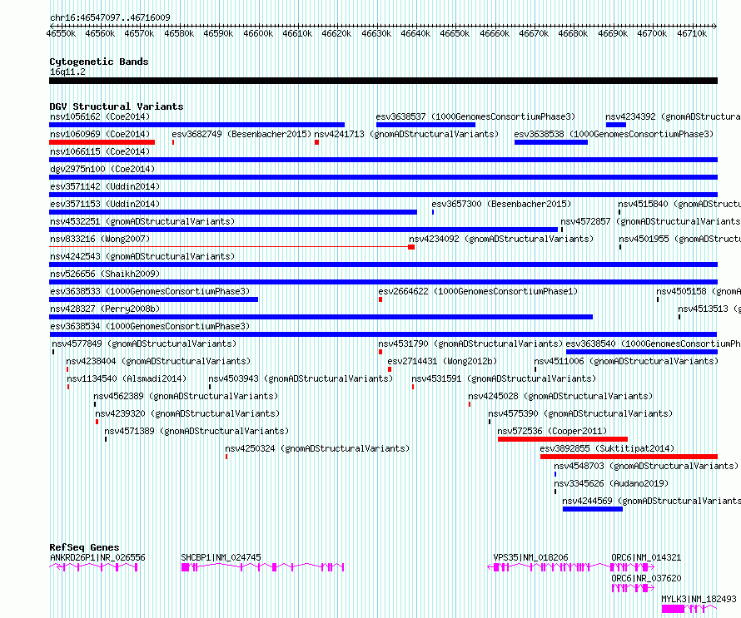Select the nsv4241713 red variant marker
The height and width of the screenshot is (618, 741).
pyautogui.click(x=316, y=142)
